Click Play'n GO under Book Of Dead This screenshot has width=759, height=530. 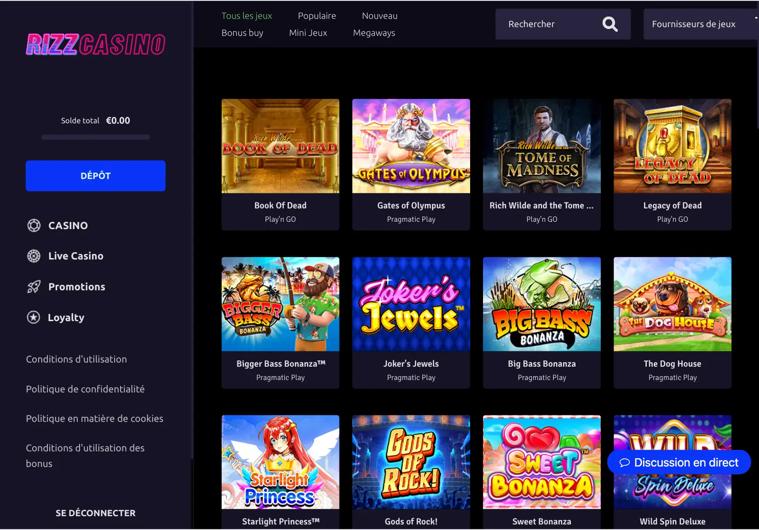click(x=281, y=219)
